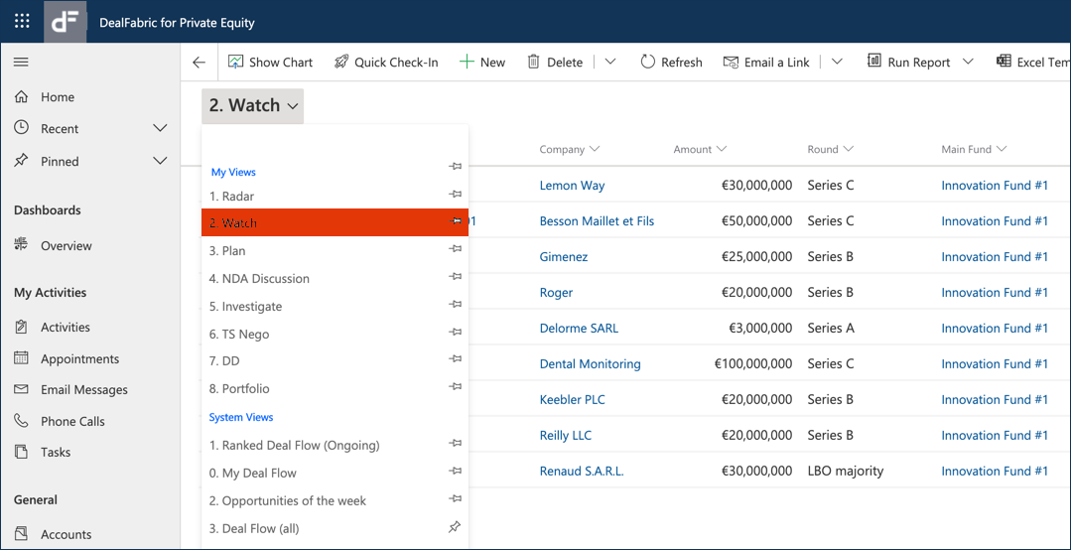The width and height of the screenshot is (1071, 550).
Task: Toggle pin on 6. TS Nego view
Action: pos(456,332)
